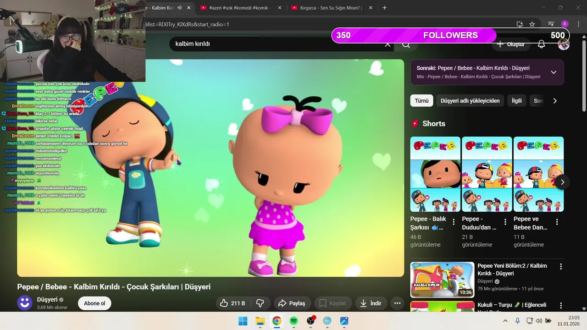Open the YouTube account avatar menu
This screenshot has width=587, height=330.
pos(564,44)
